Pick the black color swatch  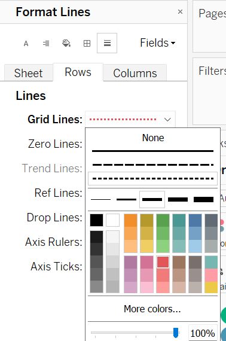(96, 220)
